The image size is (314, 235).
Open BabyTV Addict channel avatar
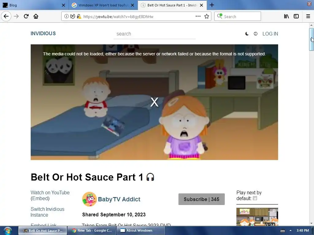coord(89,199)
